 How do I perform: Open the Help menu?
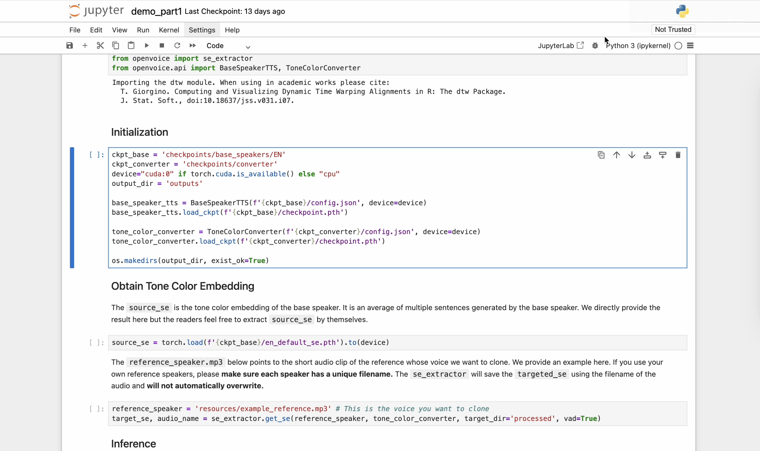point(232,30)
